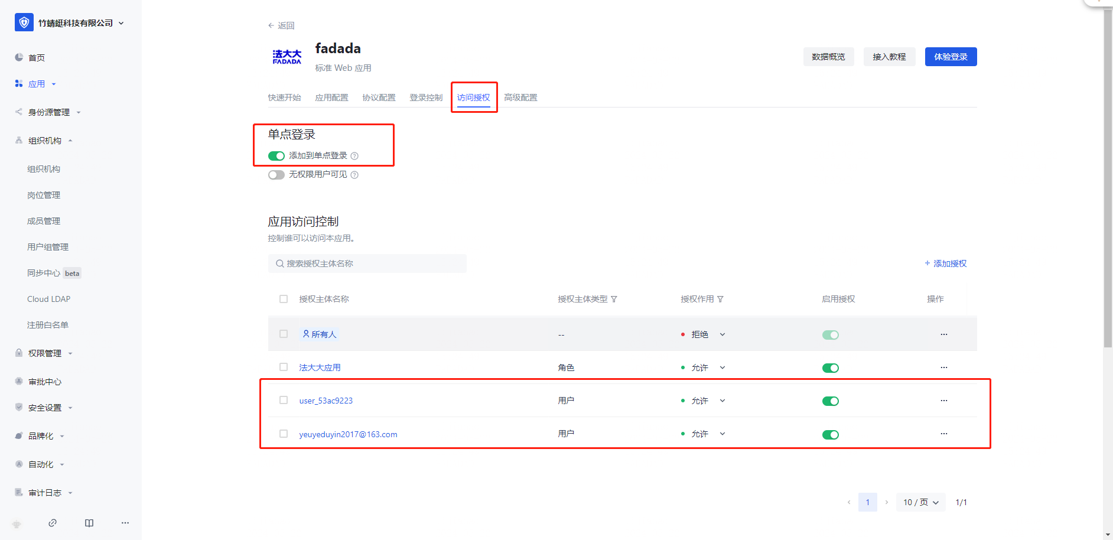Click help icon next to 添加到单点登录

pyautogui.click(x=354, y=156)
